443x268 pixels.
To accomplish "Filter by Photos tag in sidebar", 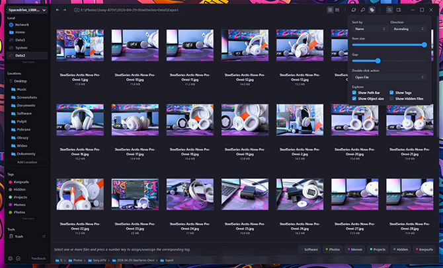I will [x=27, y=212].
